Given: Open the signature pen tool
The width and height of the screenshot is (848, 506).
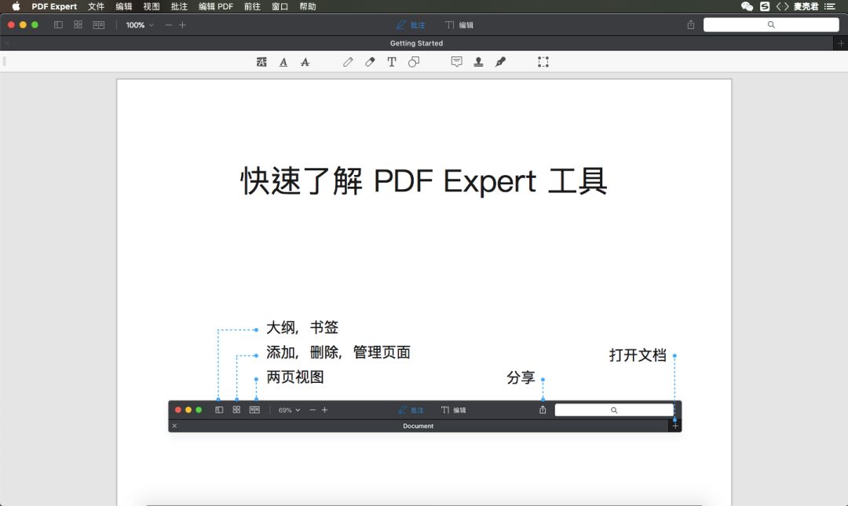Looking at the screenshot, I should [x=500, y=62].
